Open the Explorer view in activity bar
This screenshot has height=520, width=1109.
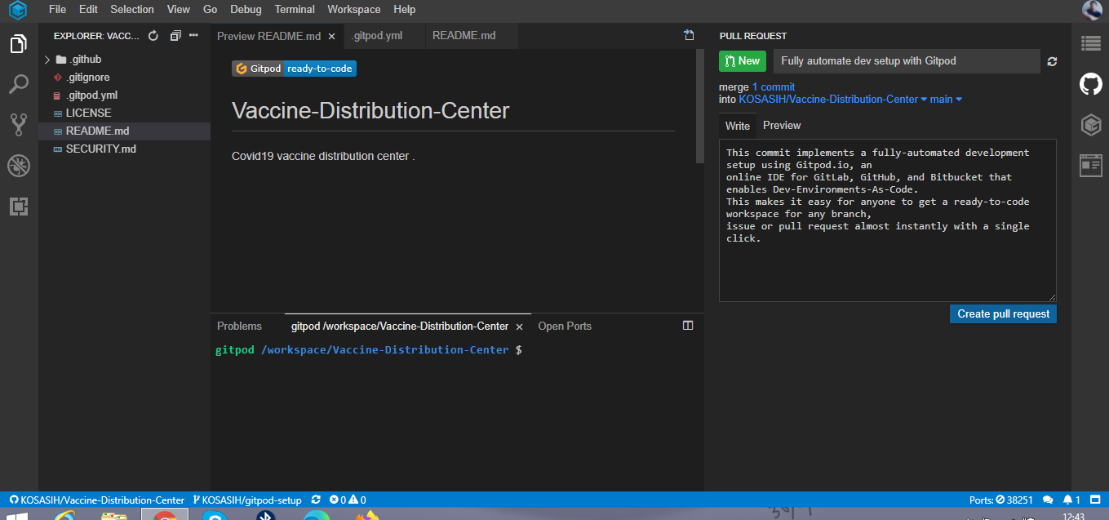[18, 44]
